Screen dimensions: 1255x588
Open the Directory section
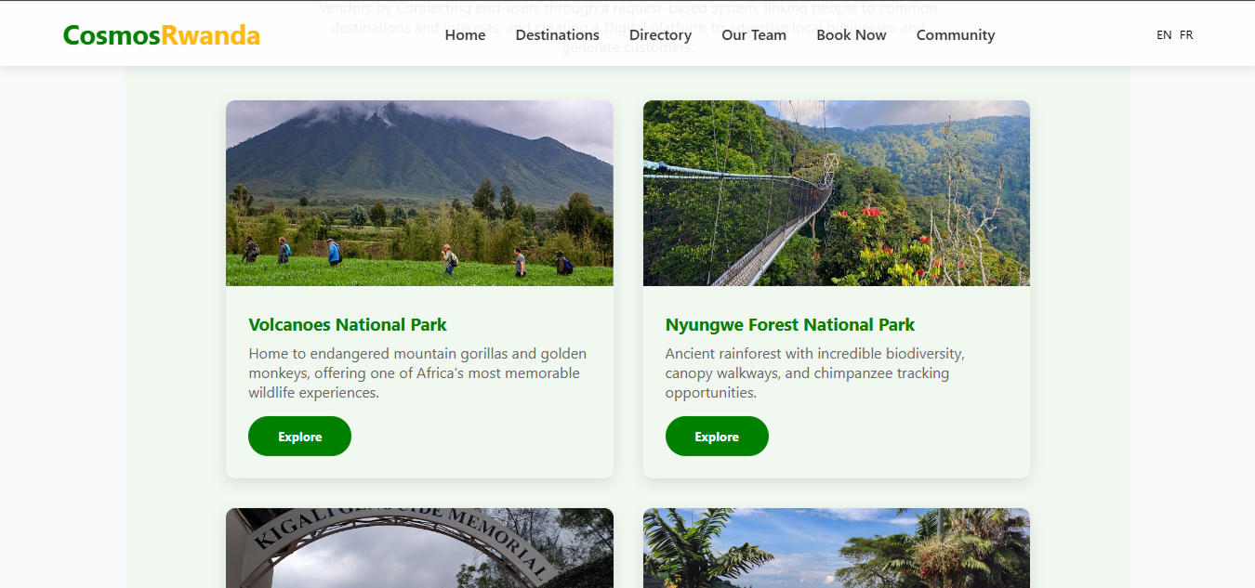(x=660, y=35)
